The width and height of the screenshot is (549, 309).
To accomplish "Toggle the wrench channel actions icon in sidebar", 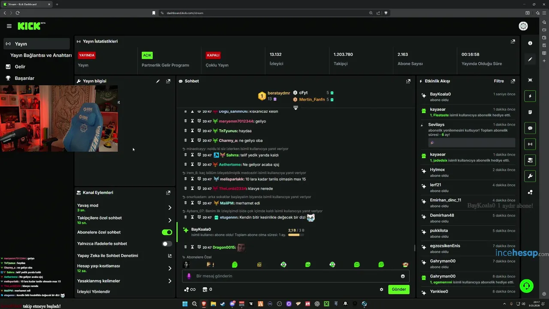I will click(530, 176).
